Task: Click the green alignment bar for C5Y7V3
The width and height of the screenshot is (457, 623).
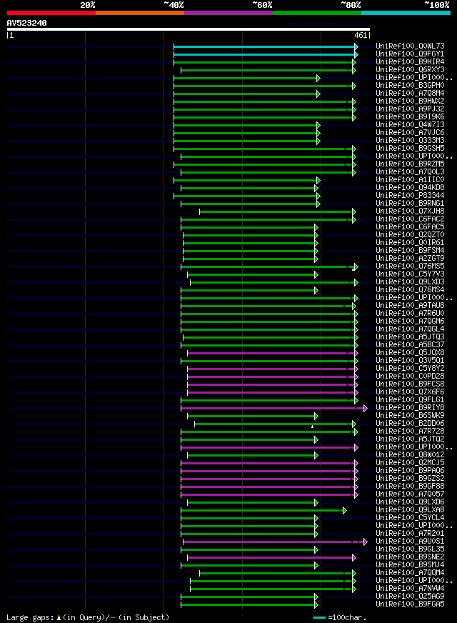Action: pos(252,275)
